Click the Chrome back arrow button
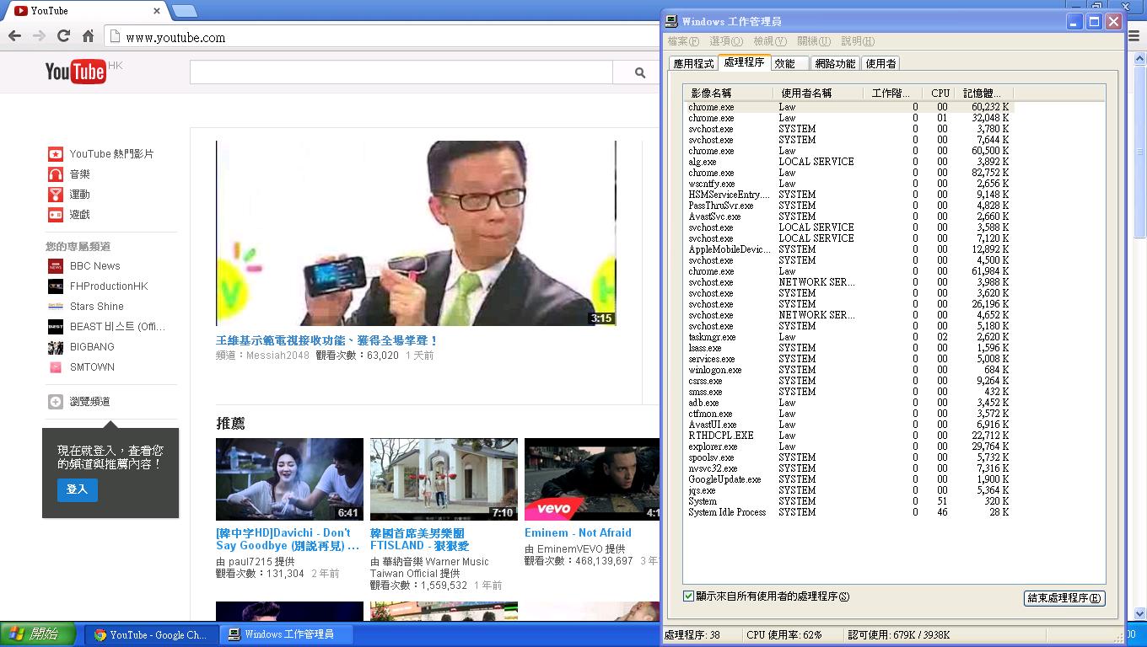This screenshot has height=647, width=1147. tap(14, 36)
